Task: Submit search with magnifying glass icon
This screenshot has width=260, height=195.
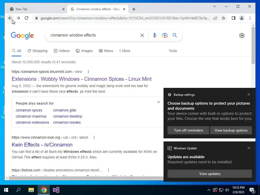Action: [x=175, y=35]
